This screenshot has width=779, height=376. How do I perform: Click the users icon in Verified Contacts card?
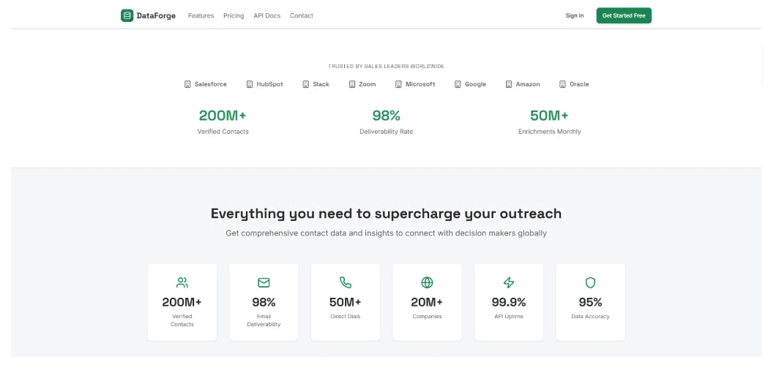click(182, 282)
